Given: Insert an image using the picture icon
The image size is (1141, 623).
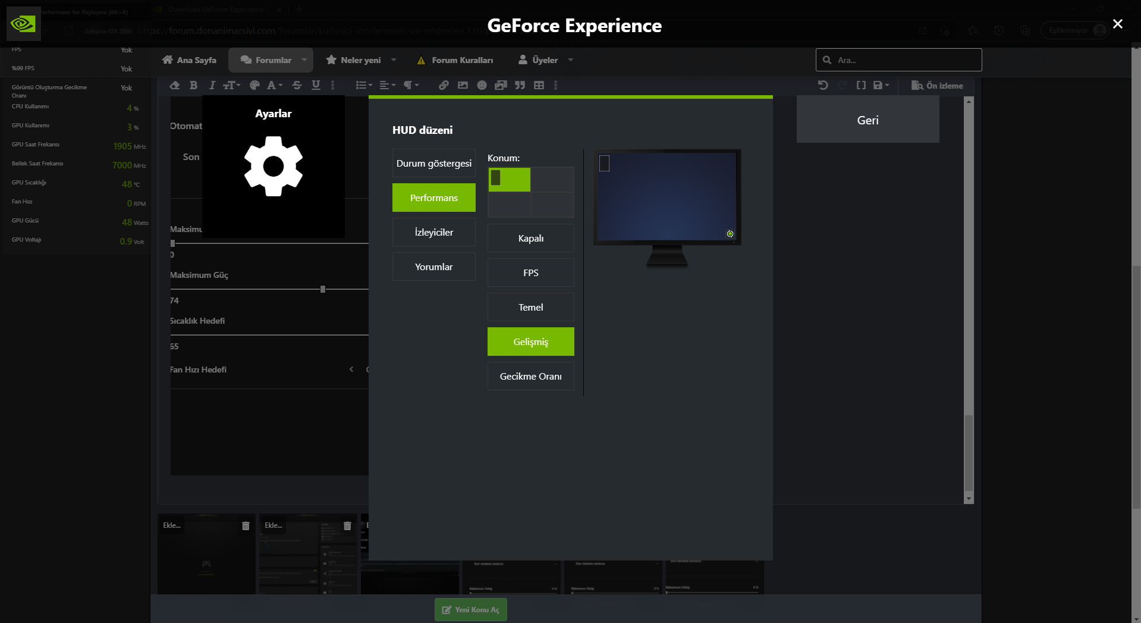Looking at the screenshot, I should point(463,85).
